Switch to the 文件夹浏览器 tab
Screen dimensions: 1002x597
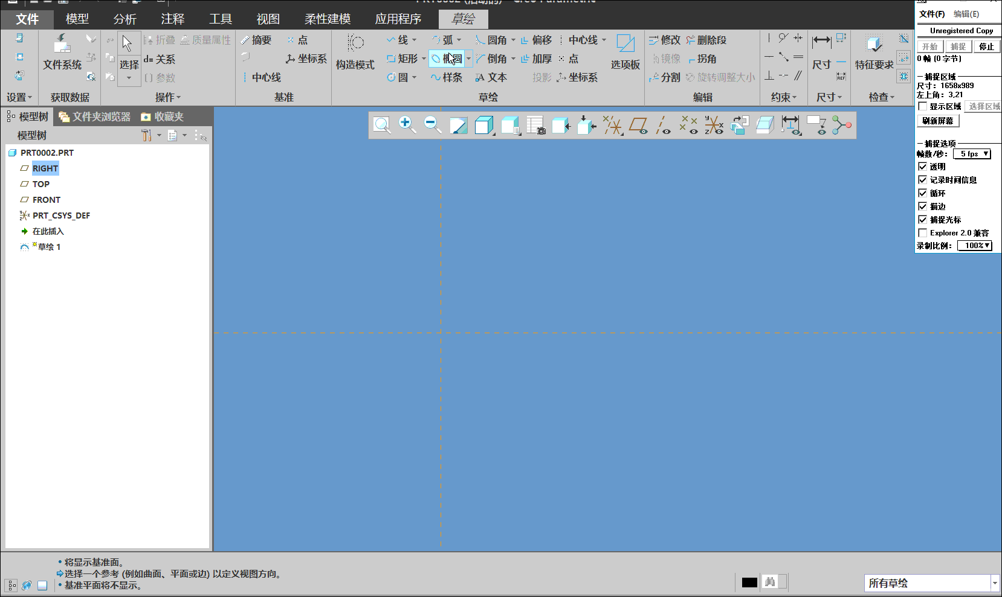point(95,117)
